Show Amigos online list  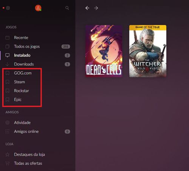(26, 132)
